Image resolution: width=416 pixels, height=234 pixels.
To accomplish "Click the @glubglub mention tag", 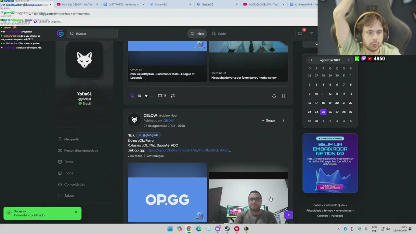I will pos(148,135).
